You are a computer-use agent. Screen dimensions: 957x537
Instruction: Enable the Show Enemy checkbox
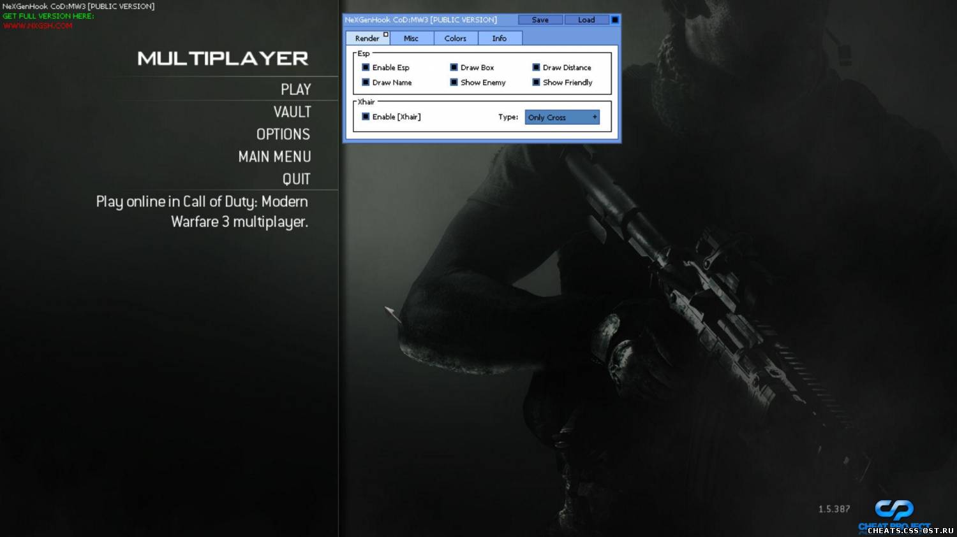click(454, 82)
